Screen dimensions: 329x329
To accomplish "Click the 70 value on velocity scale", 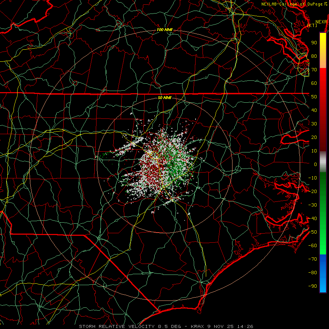I will [x=314, y=70].
